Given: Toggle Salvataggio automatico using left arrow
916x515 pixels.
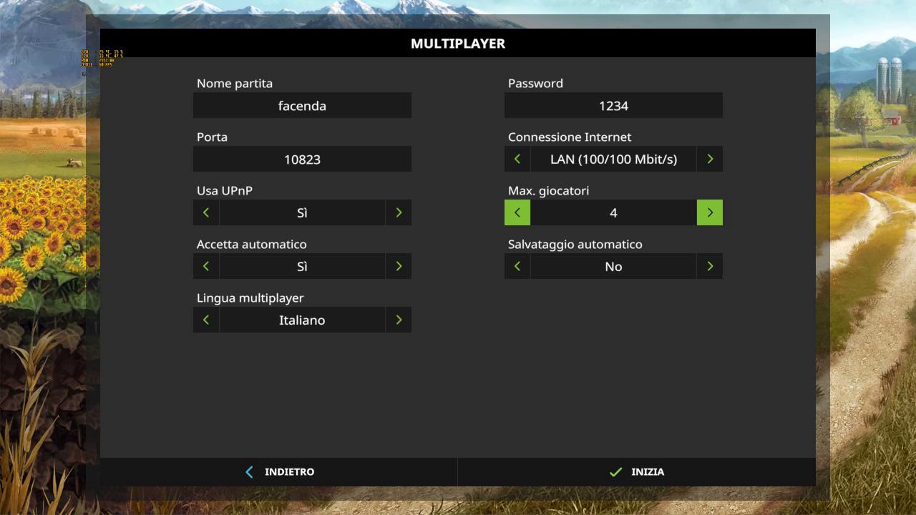Looking at the screenshot, I should pyautogui.click(x=517, y=266).
